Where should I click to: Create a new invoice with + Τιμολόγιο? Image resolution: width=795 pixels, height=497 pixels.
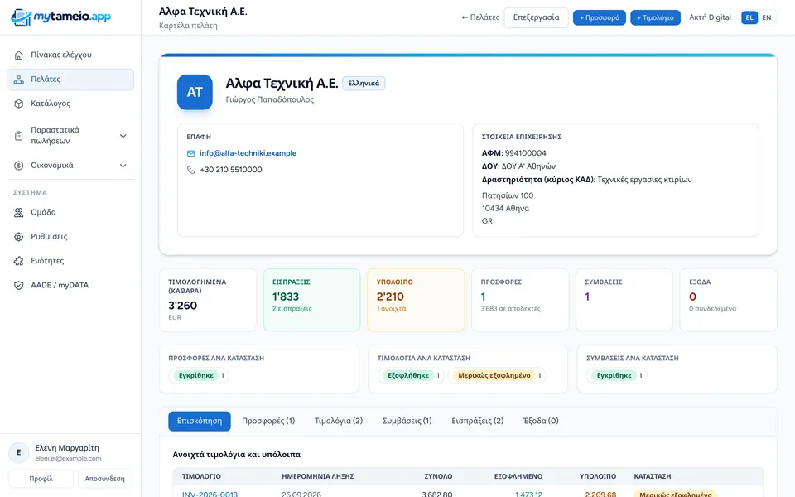coord(656,17)
